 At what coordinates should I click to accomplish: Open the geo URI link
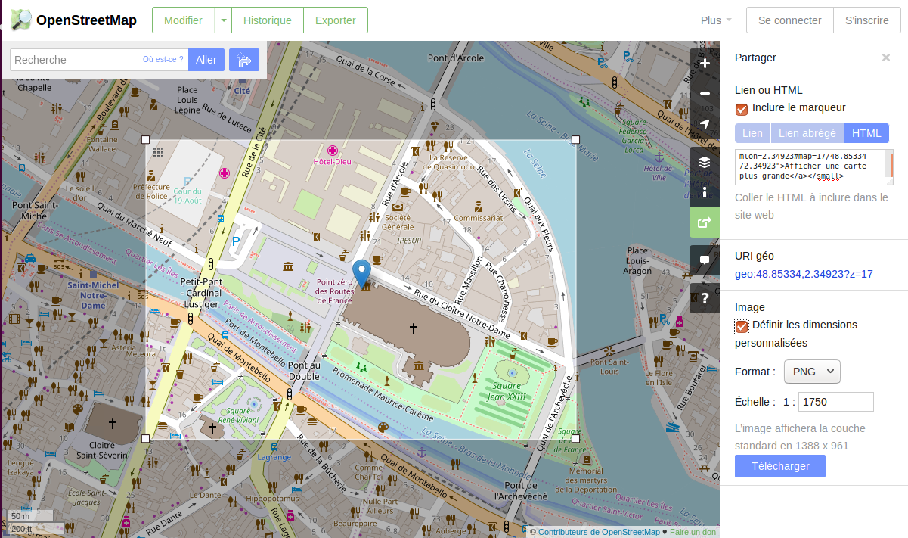point(804,274)
